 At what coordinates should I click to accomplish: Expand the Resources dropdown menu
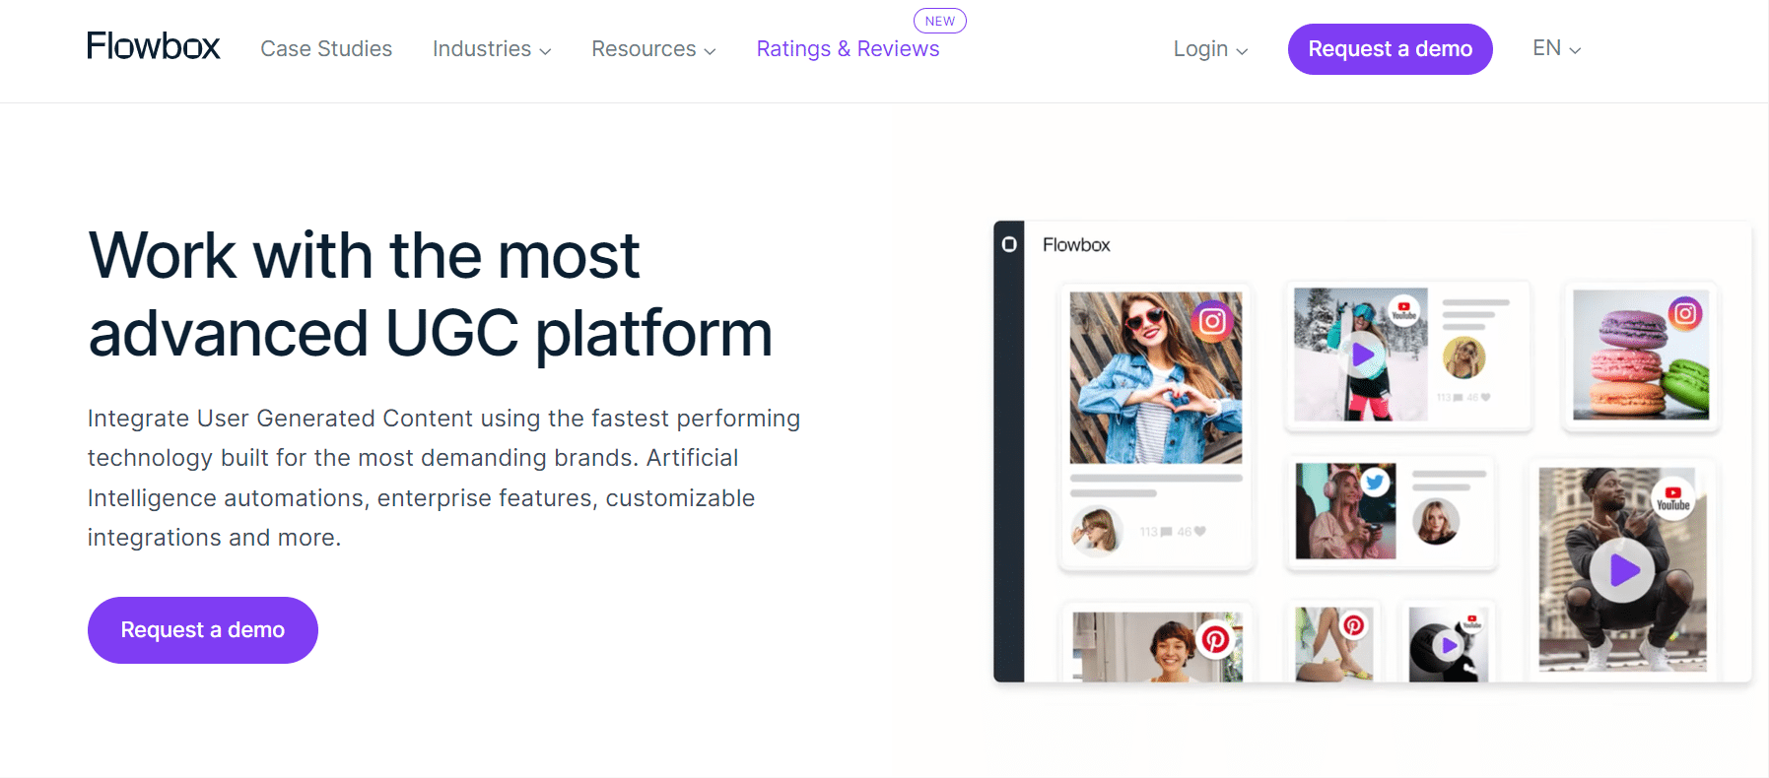point(652,49)
